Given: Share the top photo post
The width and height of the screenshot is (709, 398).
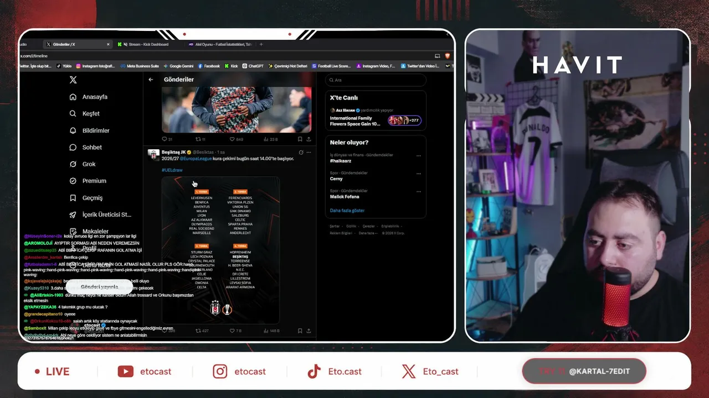Looking at the screenshot, I should tap(309, 139).
